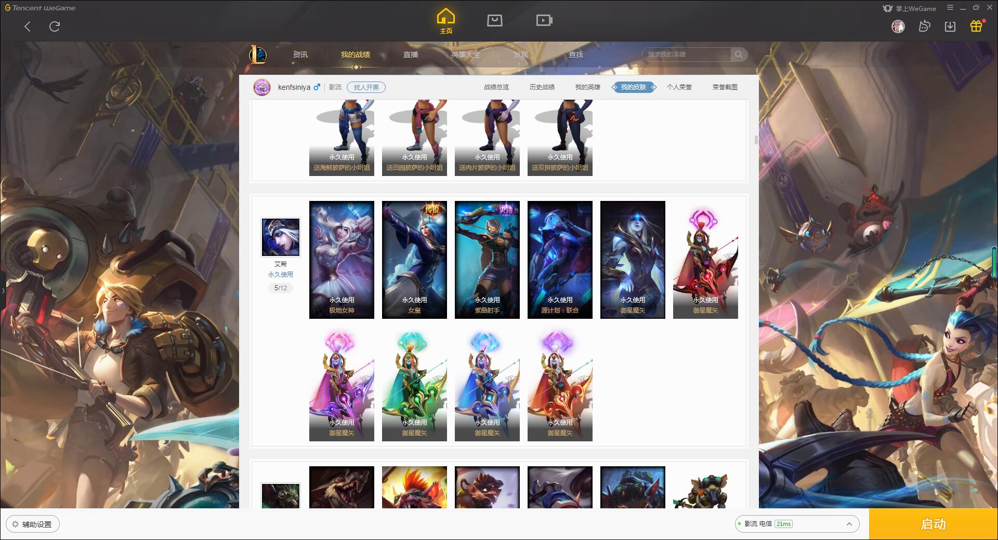
Task: Open the 我的战绩 tab
Action: 356,55
